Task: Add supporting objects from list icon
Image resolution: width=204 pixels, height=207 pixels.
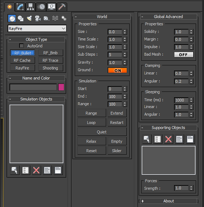Action: click(157, 139)
